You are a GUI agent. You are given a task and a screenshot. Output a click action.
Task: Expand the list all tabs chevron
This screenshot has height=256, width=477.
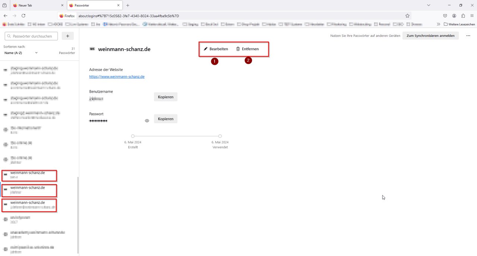(429, 5)
